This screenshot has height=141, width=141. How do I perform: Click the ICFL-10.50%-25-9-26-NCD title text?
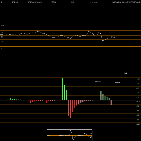click(x=123, y=2)
